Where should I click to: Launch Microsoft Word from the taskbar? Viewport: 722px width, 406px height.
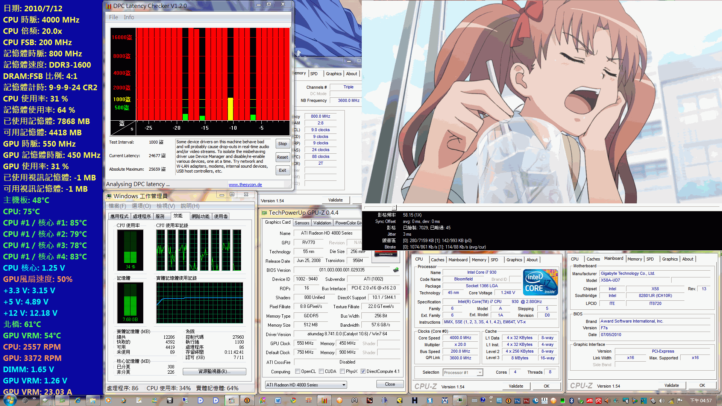278,400
